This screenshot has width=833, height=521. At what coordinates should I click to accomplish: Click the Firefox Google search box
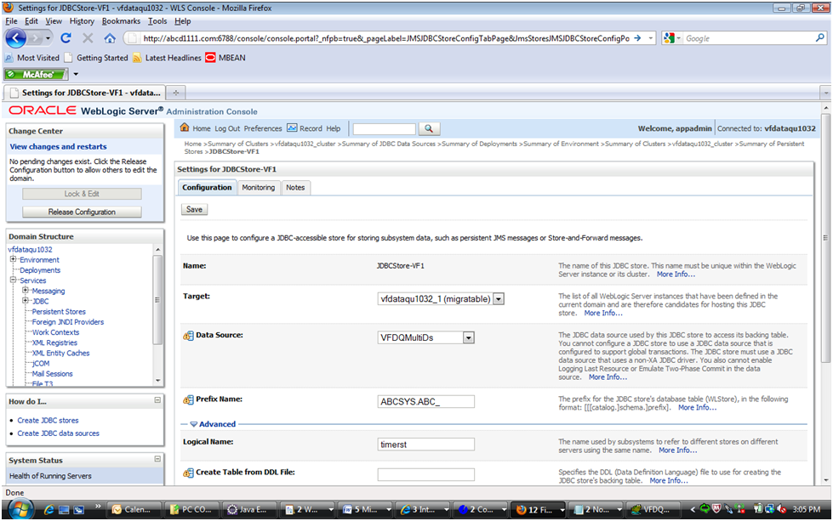(x=749, y=38)
